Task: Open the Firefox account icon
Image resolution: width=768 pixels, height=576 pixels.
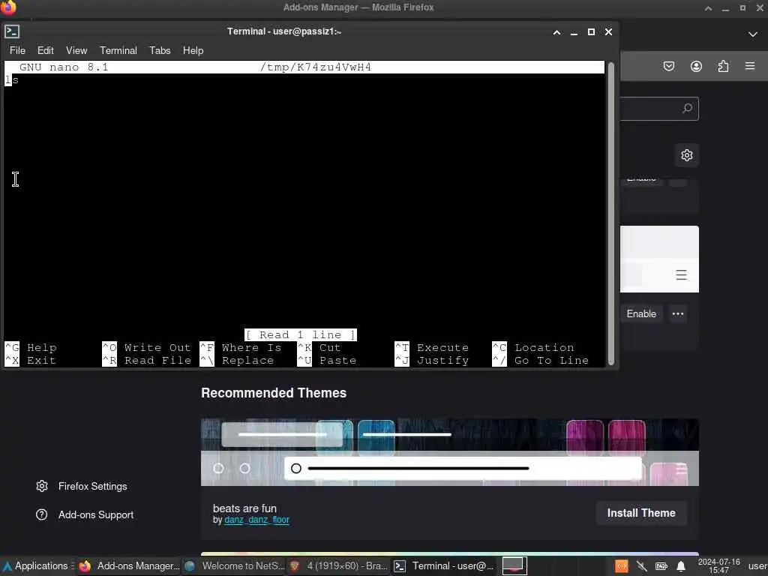Action: 696,66
